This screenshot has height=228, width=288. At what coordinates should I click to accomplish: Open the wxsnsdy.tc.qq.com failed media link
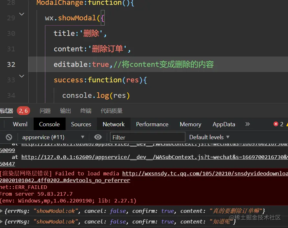point(205,173)
